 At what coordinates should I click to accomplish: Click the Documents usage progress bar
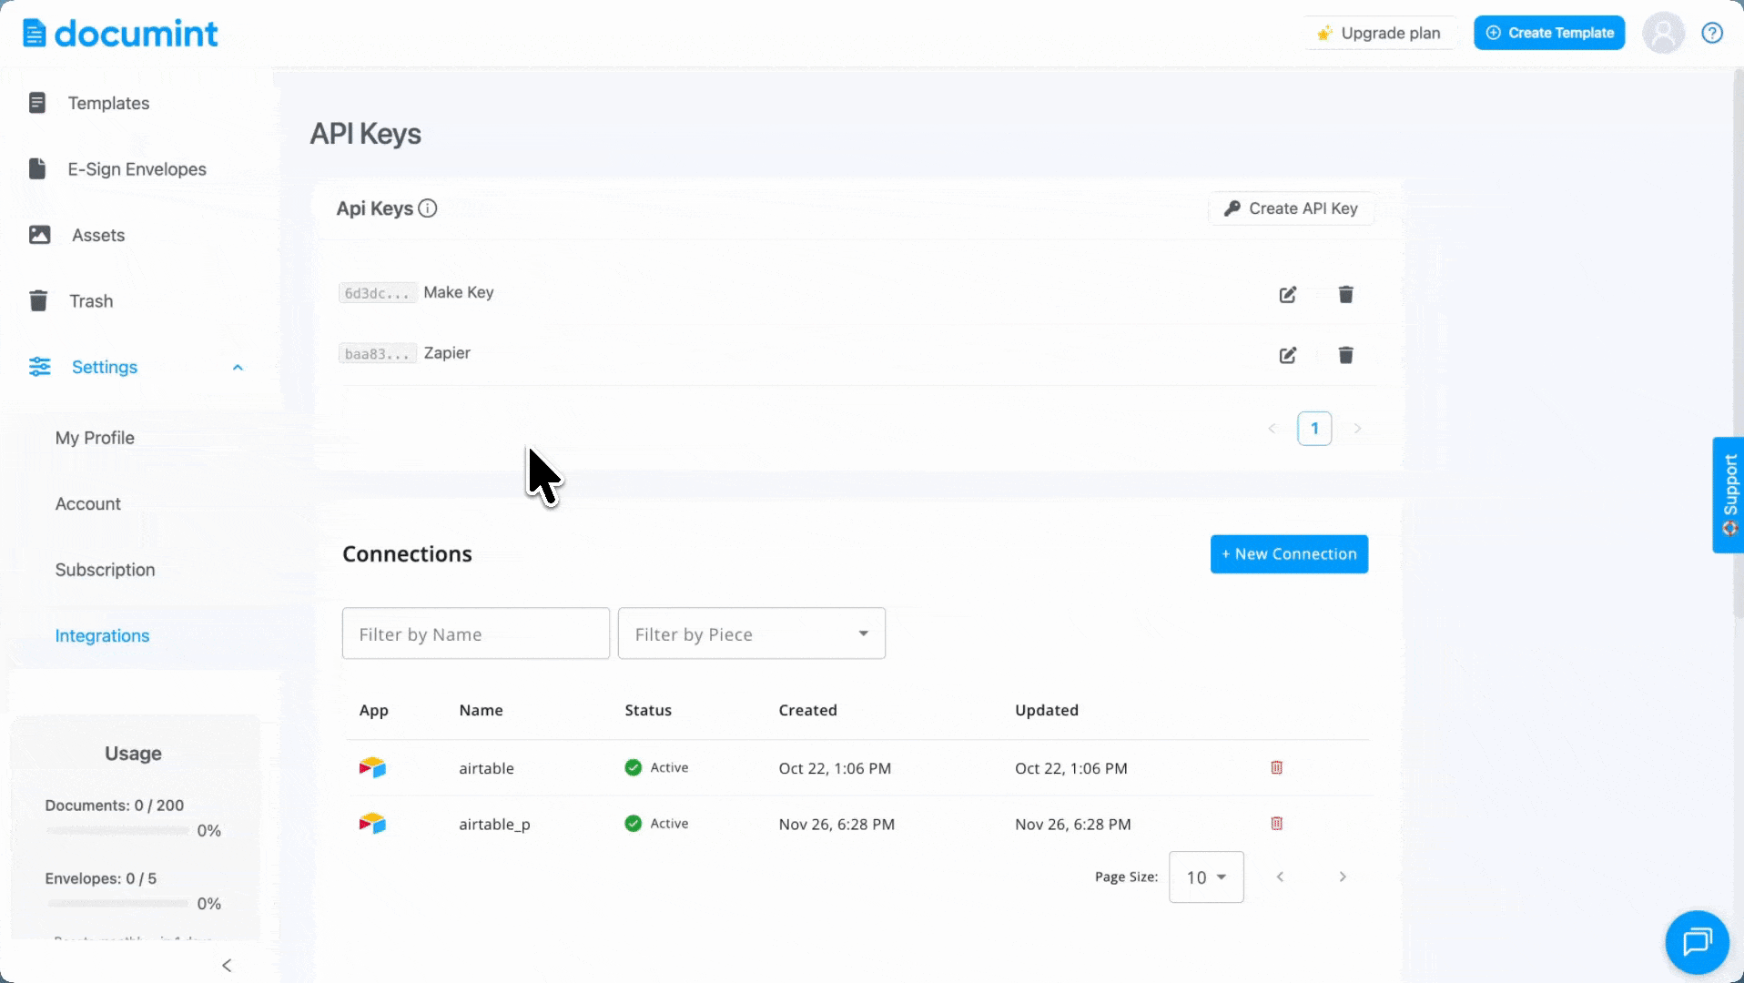pos(118,830)
